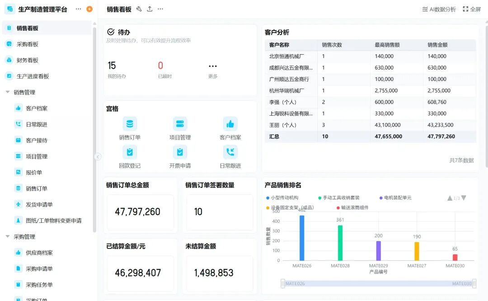
Task: Click the share/export icon beside 销售看板 title
Action: point(150,9)
